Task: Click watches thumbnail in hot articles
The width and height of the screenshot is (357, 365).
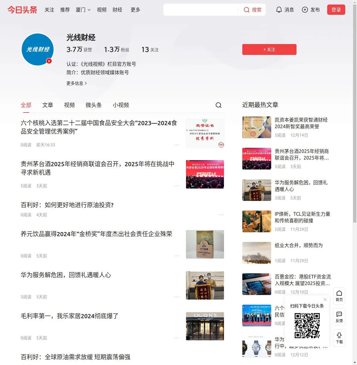Action: 257,347
